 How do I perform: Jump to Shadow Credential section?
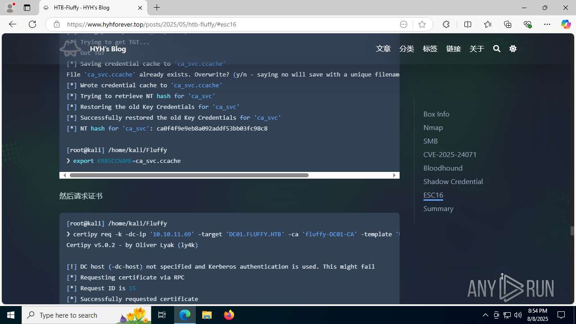453,181
